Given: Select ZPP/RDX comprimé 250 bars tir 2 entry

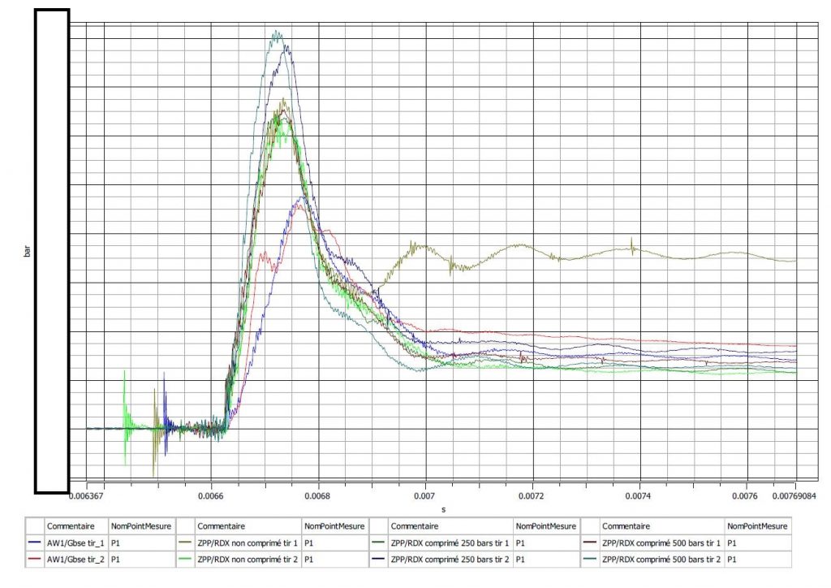Looking at the screenshot, I should (450, 559).
